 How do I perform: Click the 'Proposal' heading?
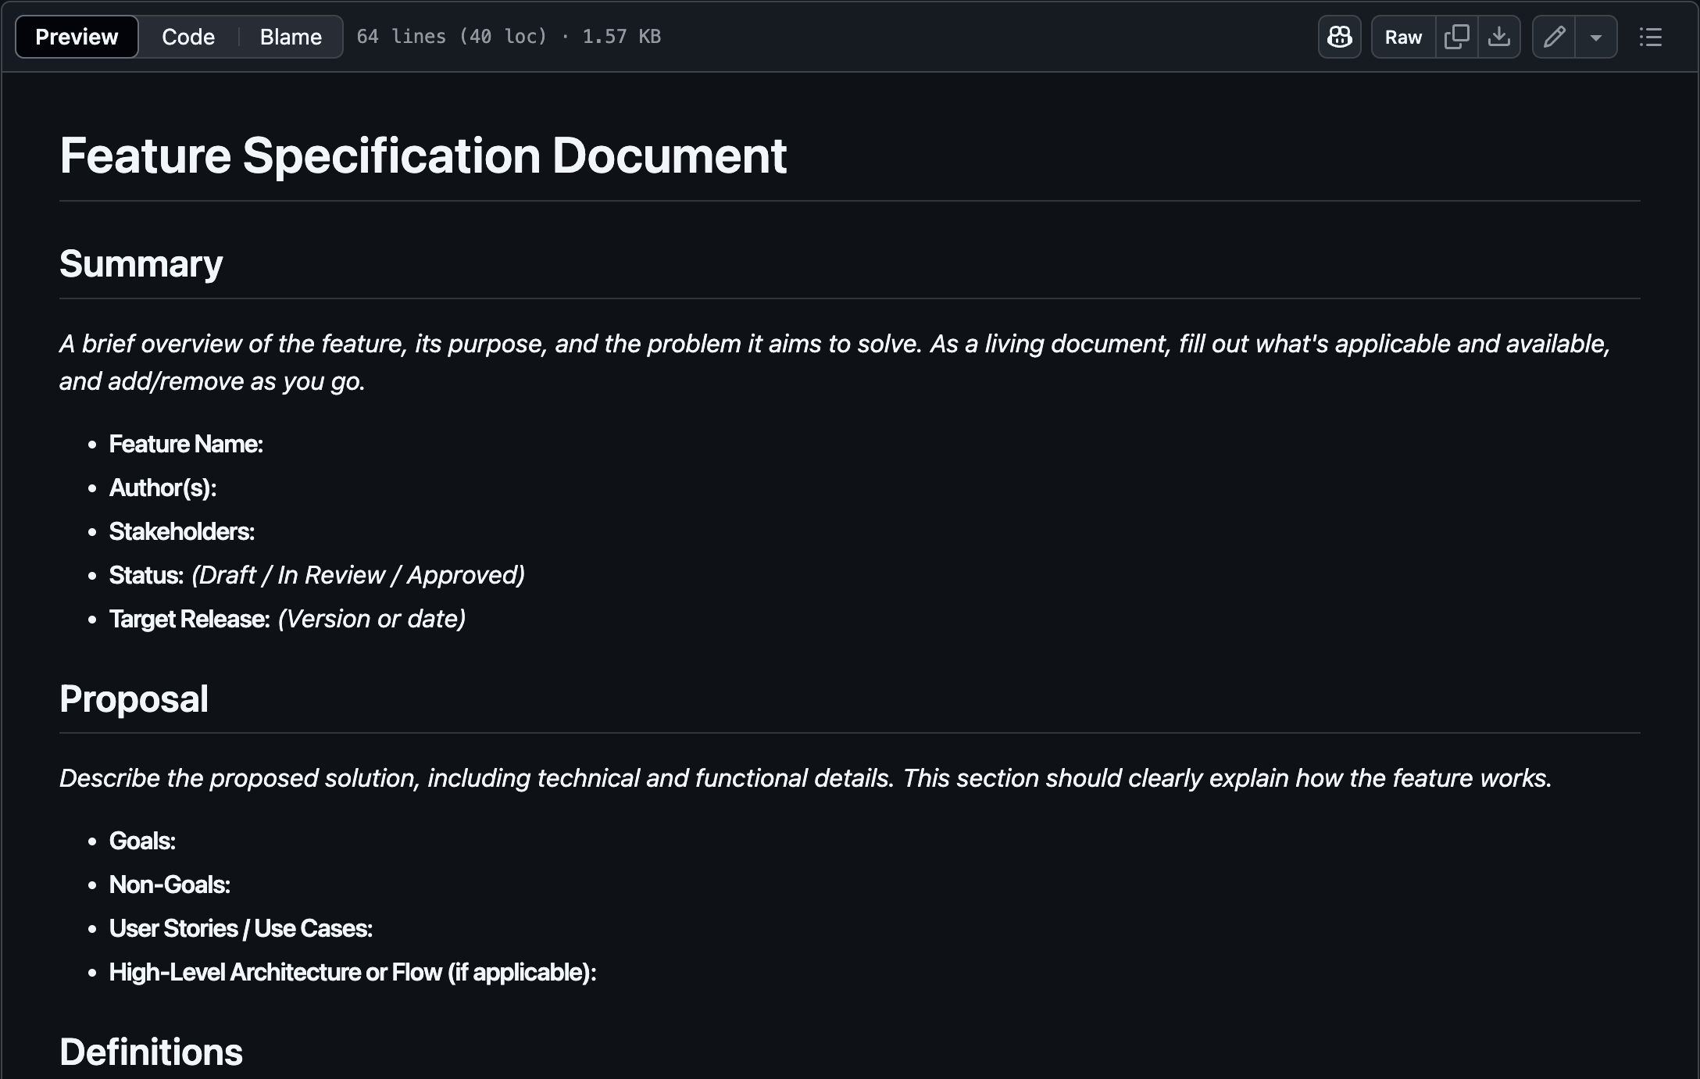(x=134, y=698)
